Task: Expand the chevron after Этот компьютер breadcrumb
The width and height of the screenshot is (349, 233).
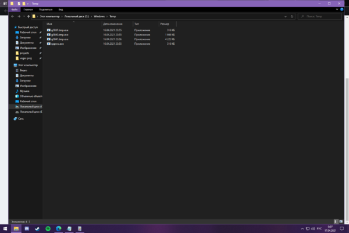Action: point(62,16)
